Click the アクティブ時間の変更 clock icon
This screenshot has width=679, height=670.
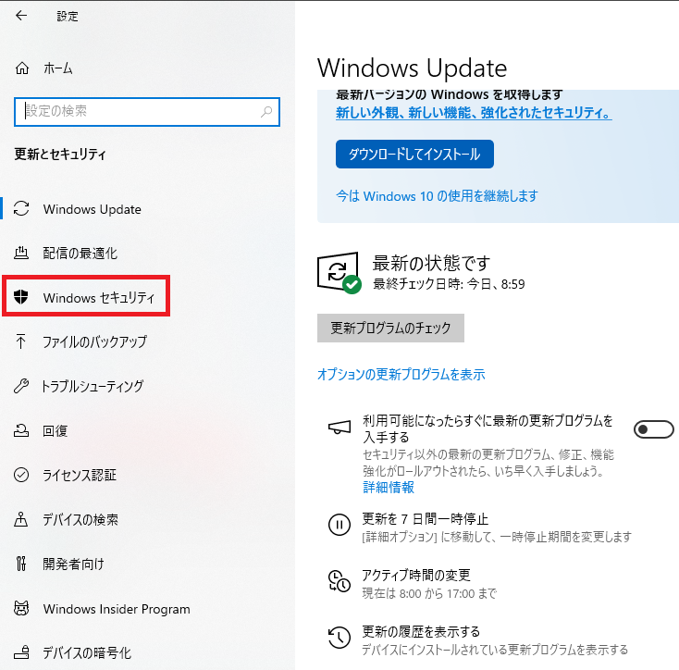pos(339,582)
